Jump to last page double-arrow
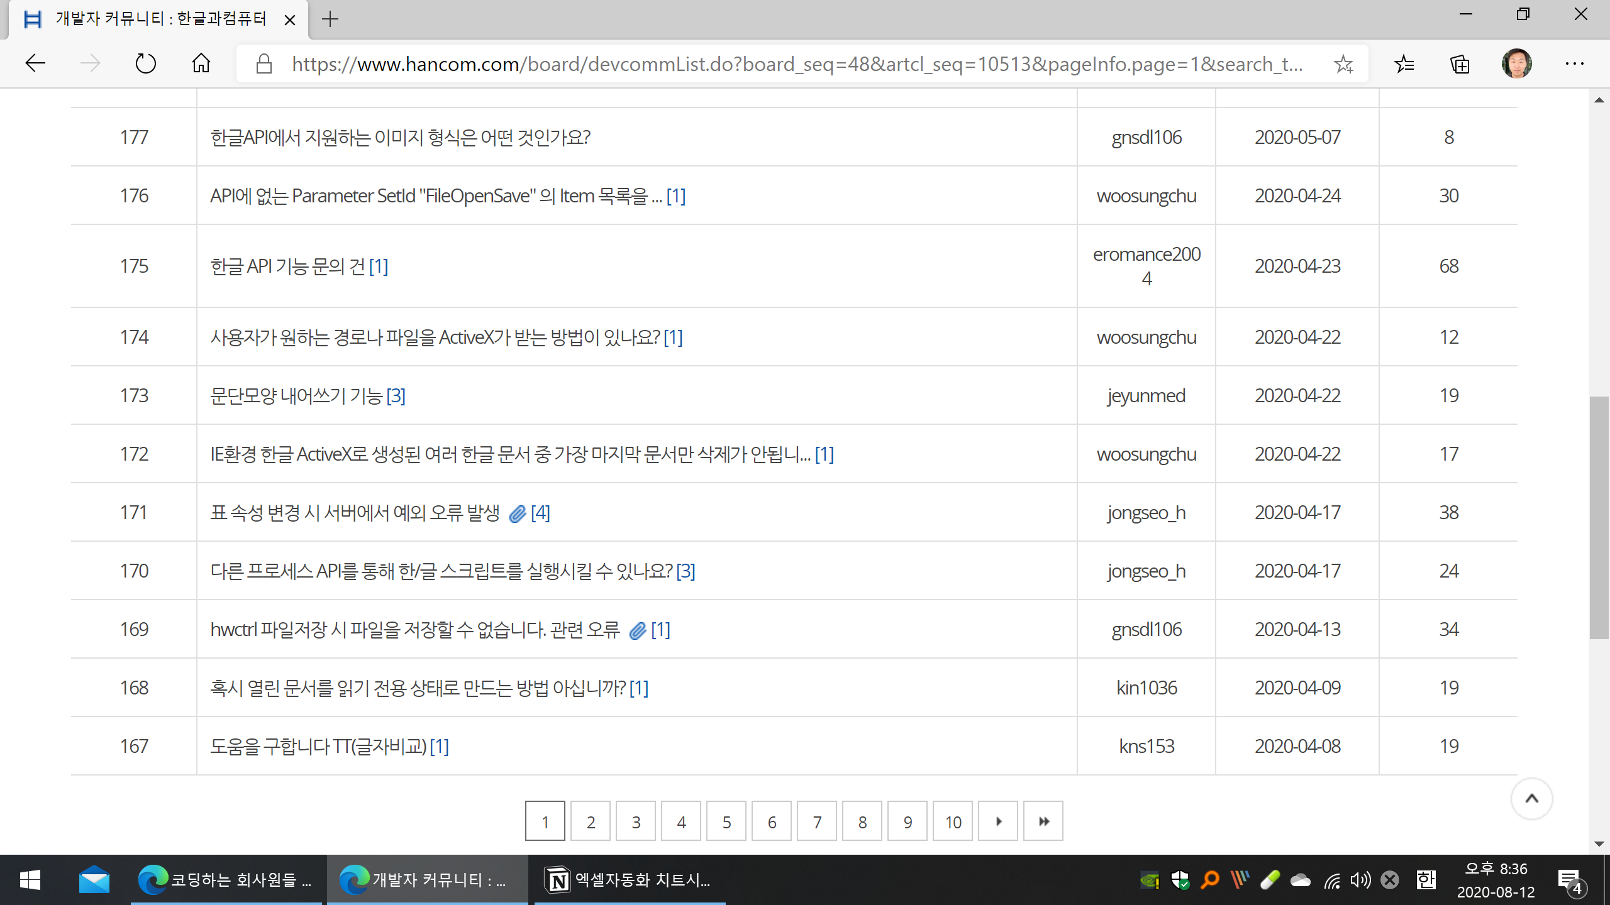 pyautogui.click(x=1043, y=821)
